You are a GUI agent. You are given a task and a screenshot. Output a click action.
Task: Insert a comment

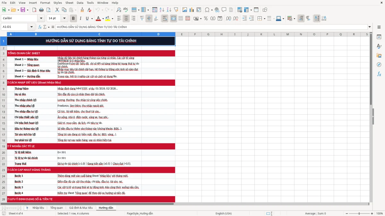(x=224, y=10)
